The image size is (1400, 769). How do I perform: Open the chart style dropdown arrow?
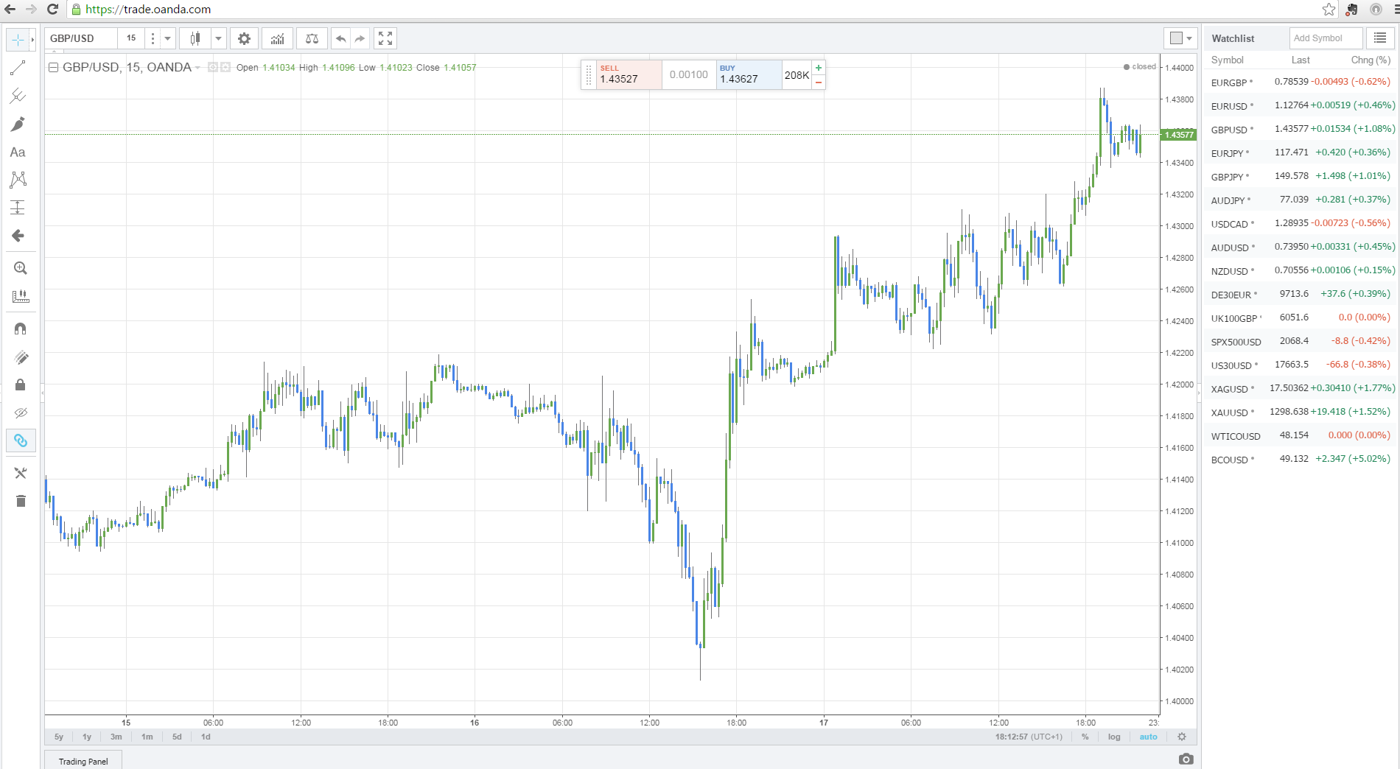click(218, 38)
